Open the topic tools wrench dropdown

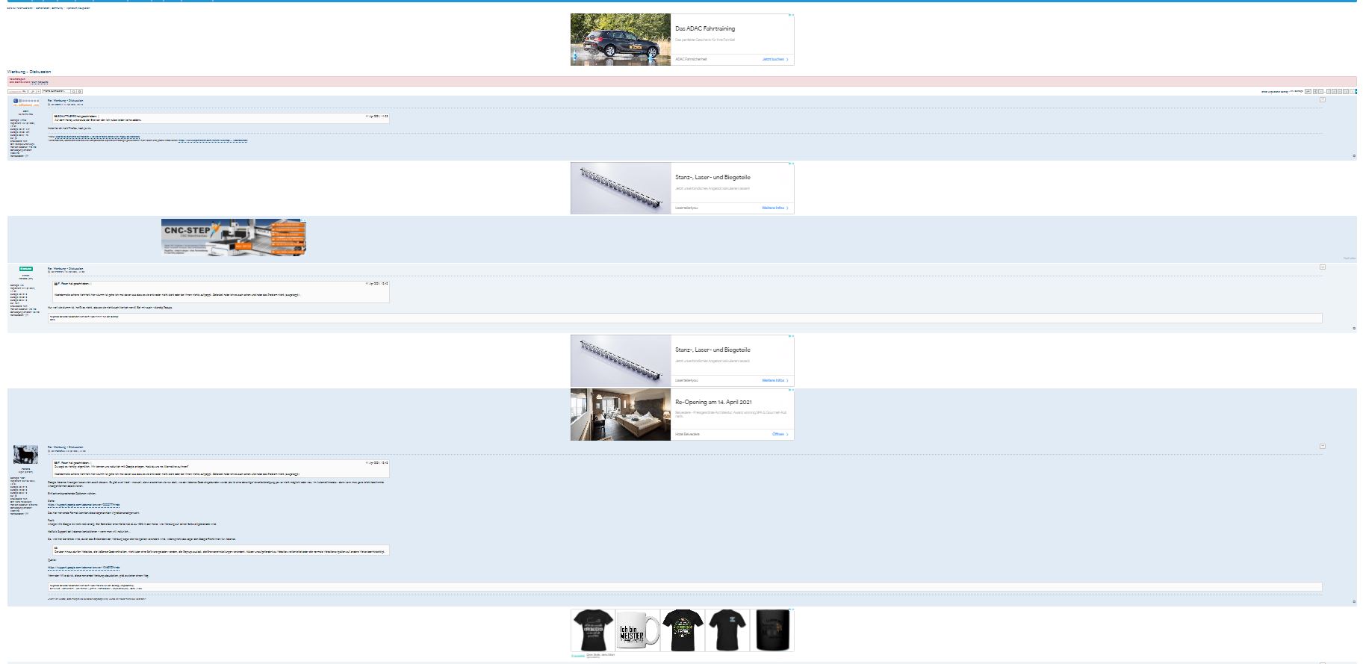point(33,91)
